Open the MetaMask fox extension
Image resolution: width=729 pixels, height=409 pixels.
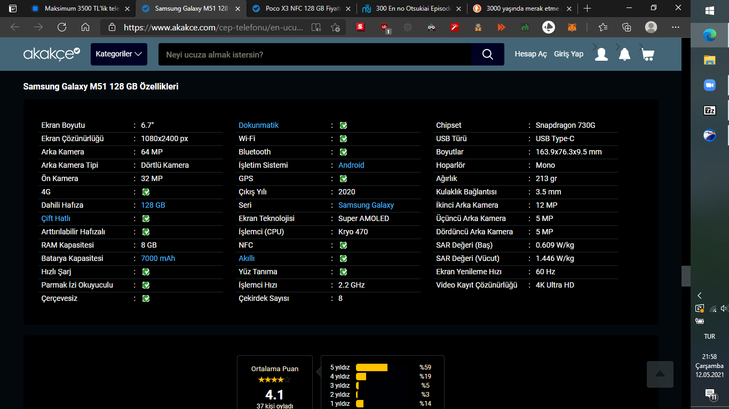point(572,27)
